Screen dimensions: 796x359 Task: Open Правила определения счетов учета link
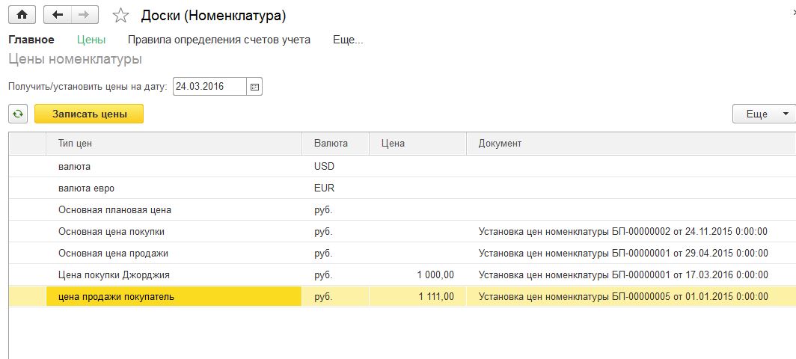click(218, 40)
